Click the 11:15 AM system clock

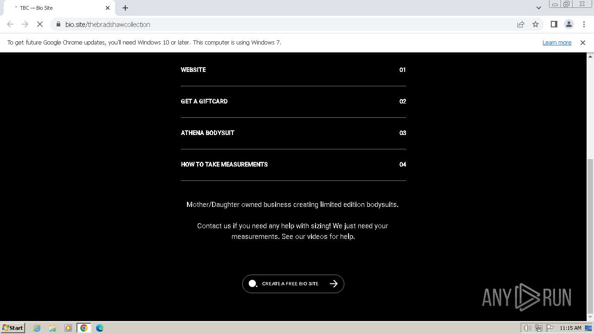(570, 328)
